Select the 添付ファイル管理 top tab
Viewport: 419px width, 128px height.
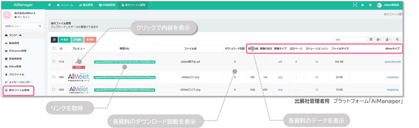(x=133, y=5)
